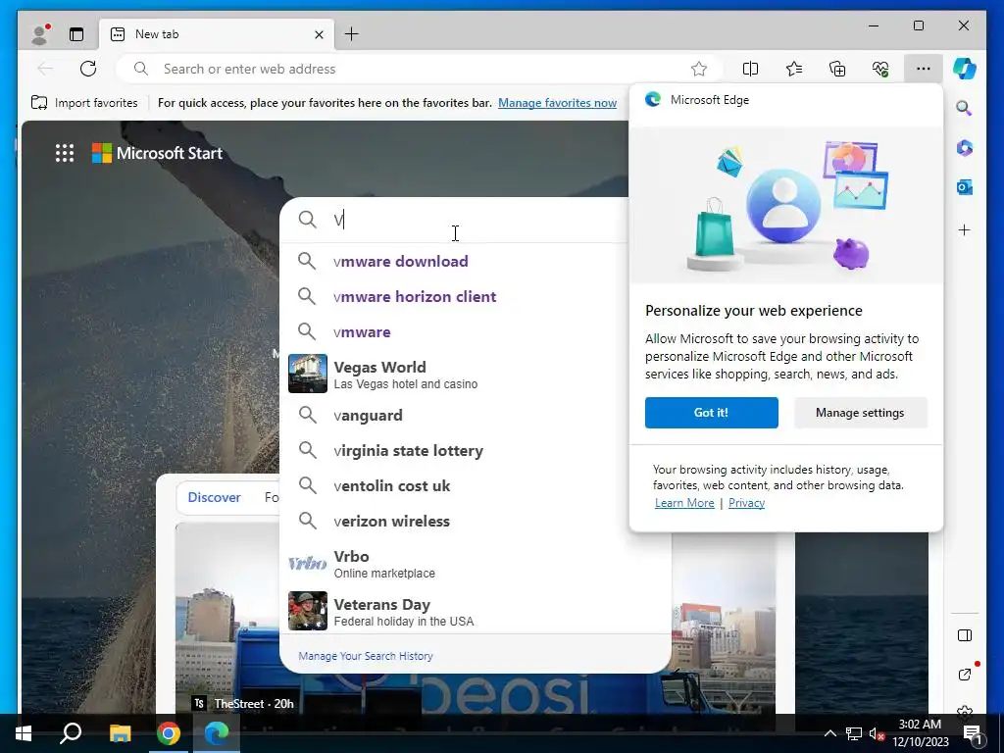Choose Vrbo Online marketplace suggestion
Viewport: 1004px width, 753px height.
(474, 564)
